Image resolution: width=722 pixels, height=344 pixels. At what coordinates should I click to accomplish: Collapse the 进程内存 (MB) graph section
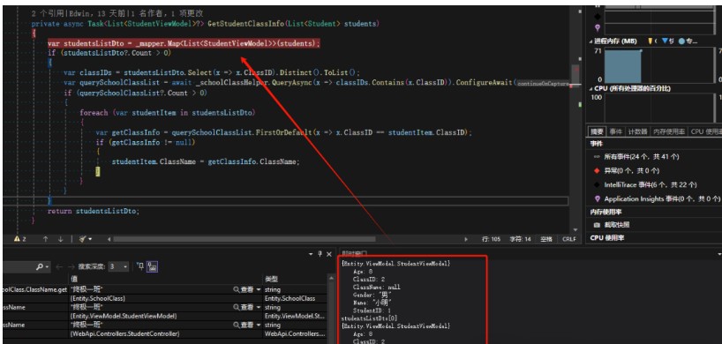(x=590, y=41)
